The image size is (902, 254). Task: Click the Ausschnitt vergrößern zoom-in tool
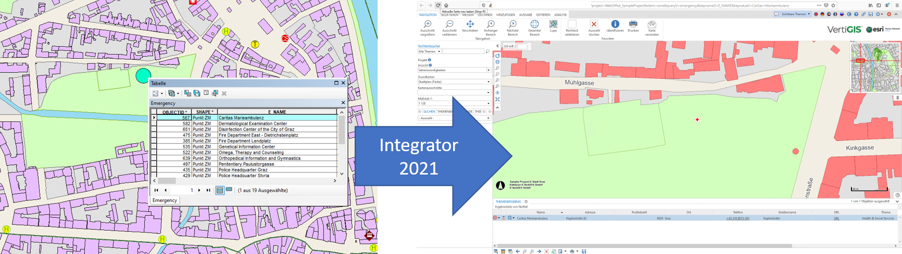point(427,25)
